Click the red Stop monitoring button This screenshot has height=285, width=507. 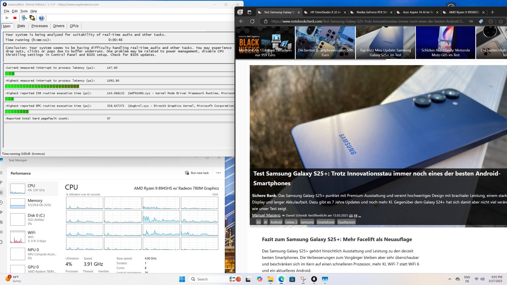click(x=15, y=18)
